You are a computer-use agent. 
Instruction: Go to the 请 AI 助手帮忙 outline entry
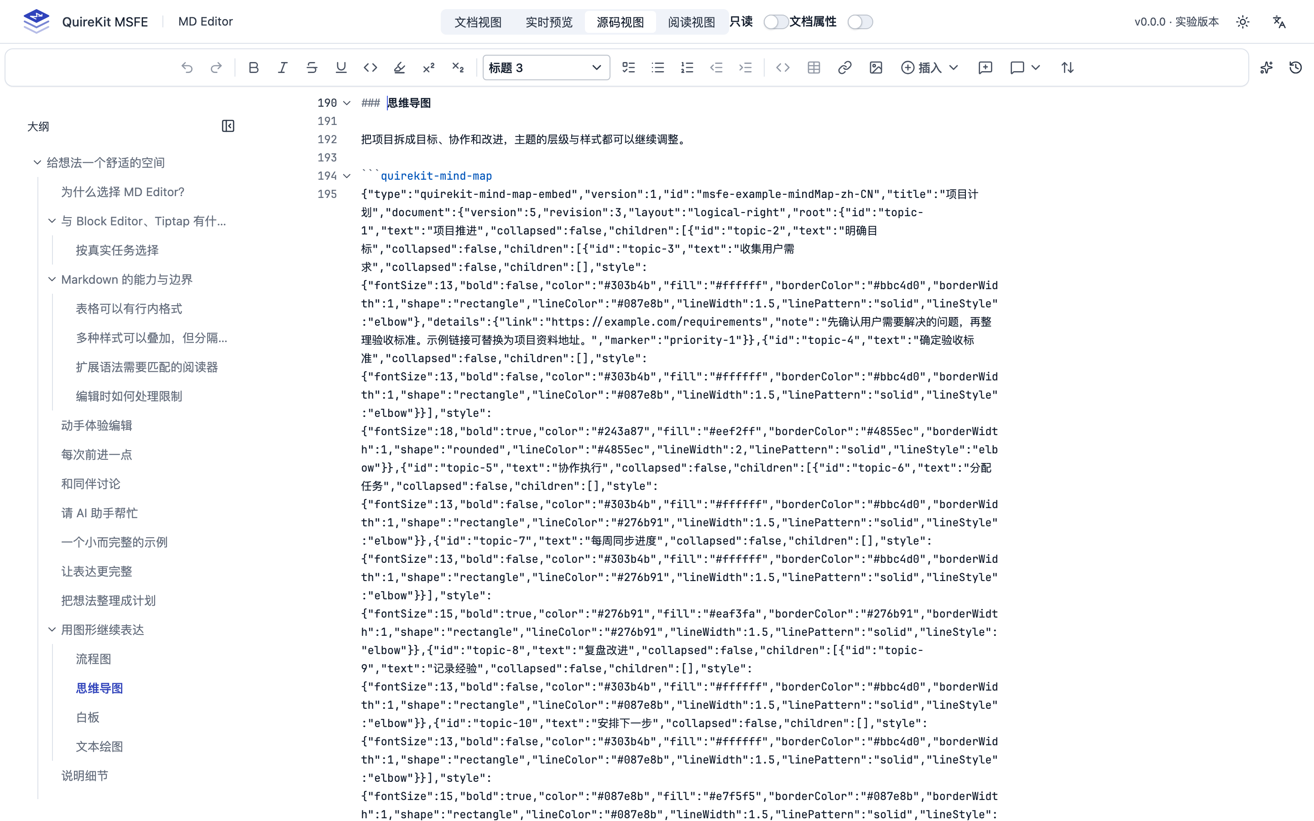[x=99, y=513]
